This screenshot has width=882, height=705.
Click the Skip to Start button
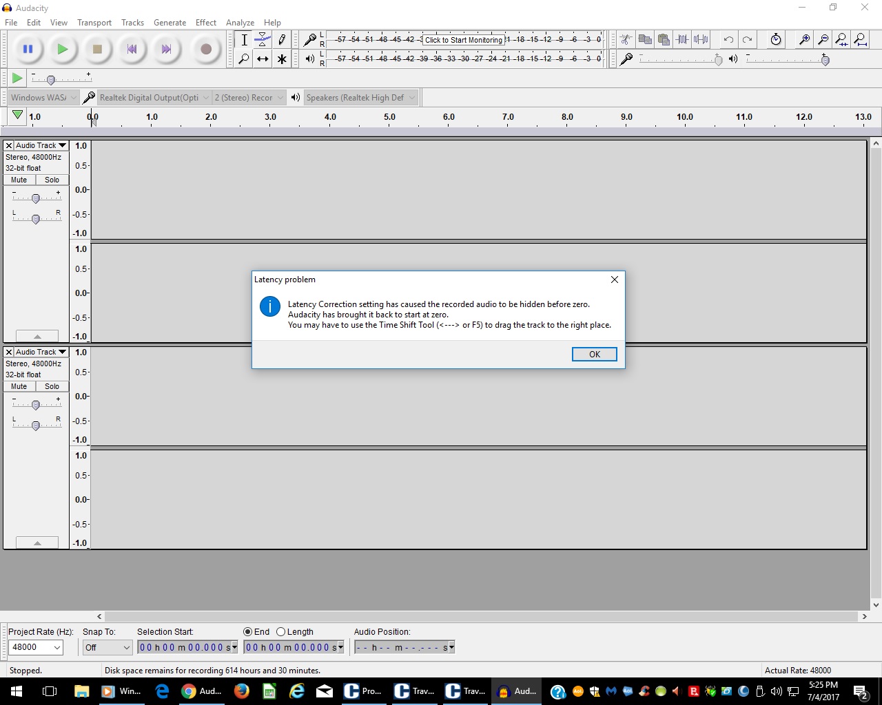tap(132, 49)
